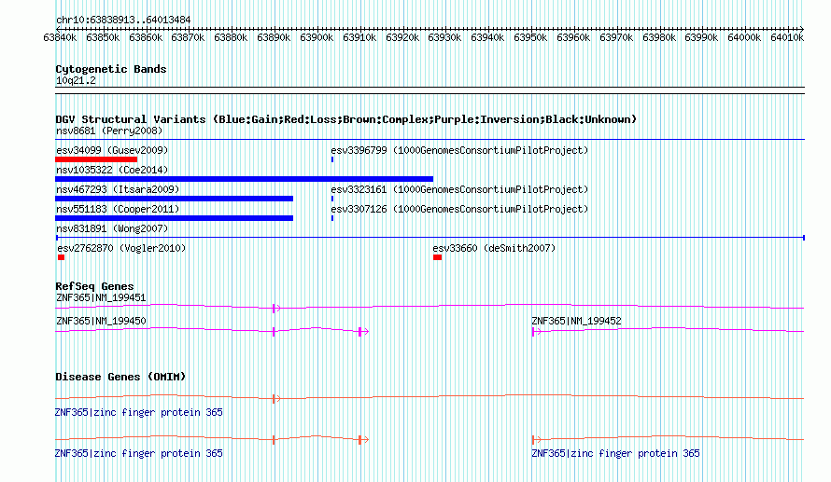Open the nsv467293 (Itsara2009) label
The image size is (831, 482).
[x=118, y=189]
